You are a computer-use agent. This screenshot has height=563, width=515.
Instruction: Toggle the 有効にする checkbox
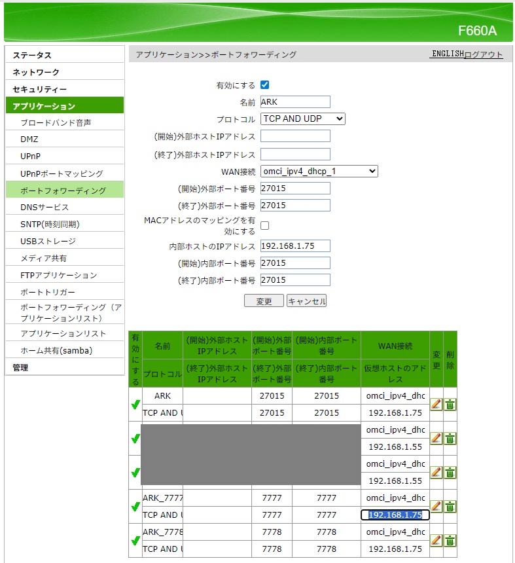click(x=264, y=84)
